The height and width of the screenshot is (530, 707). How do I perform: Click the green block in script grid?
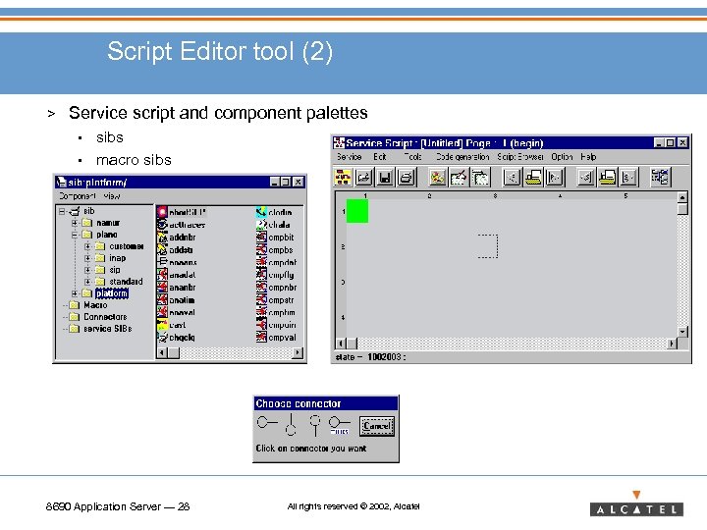coord(357,211)
